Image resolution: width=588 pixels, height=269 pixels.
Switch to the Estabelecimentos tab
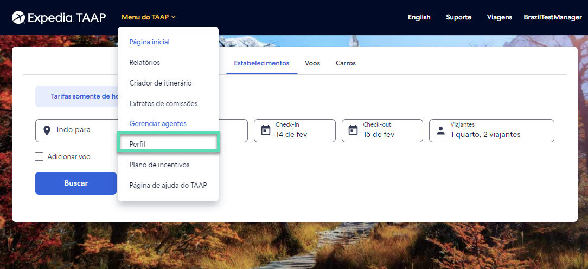point(262,63)
